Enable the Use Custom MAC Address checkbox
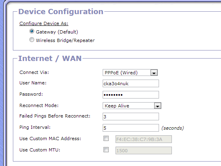 106,139
